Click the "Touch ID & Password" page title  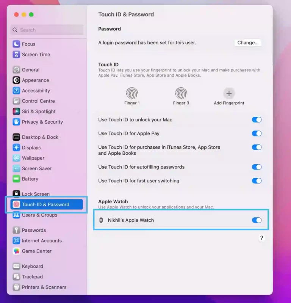pos(126,14)
